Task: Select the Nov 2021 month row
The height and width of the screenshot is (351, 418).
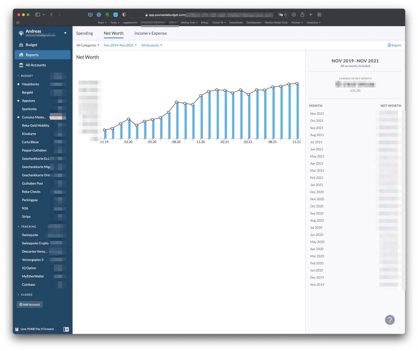Action: (356, 114)
